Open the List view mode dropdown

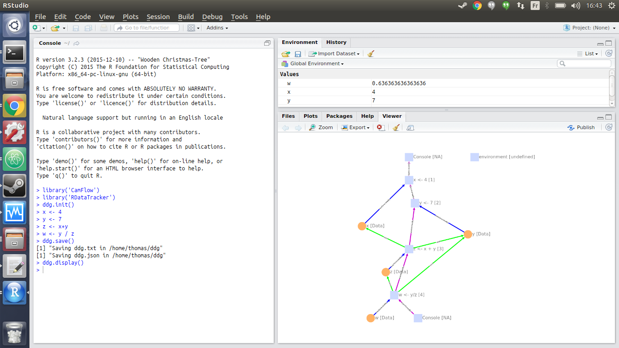click(x=588, y=53)
